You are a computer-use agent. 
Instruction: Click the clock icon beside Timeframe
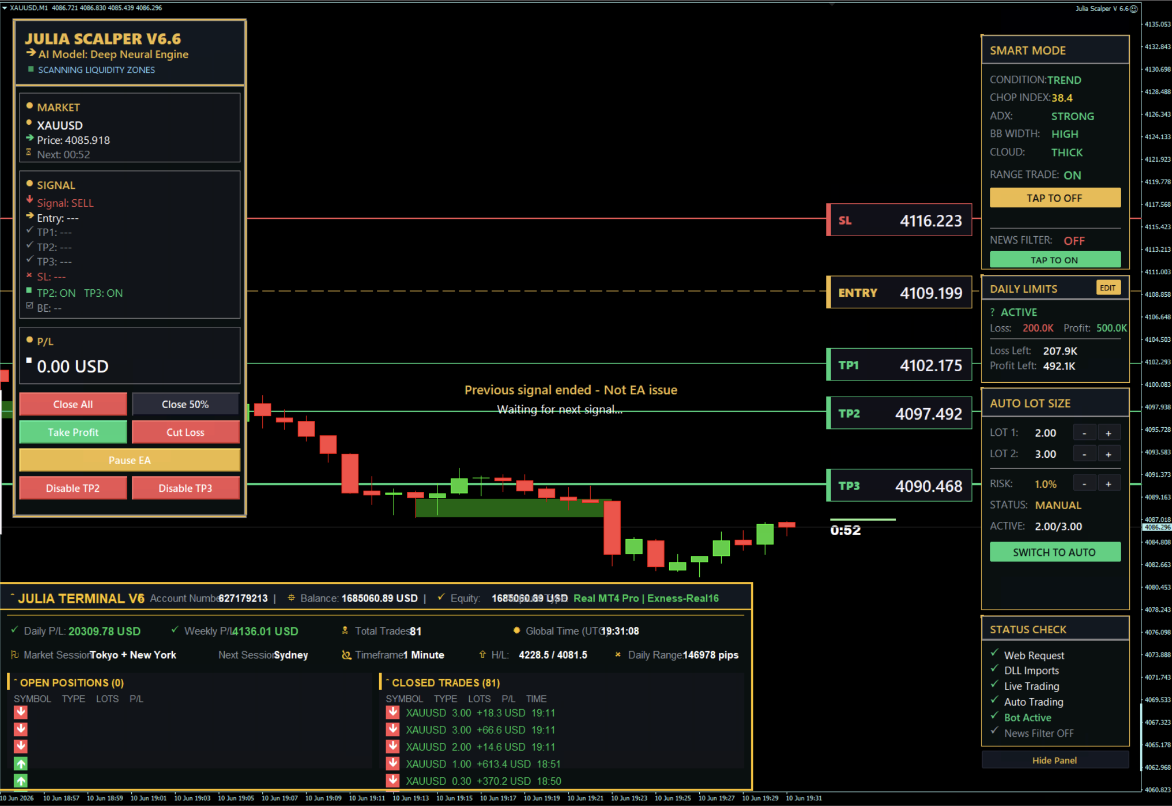tap(346, 655)
